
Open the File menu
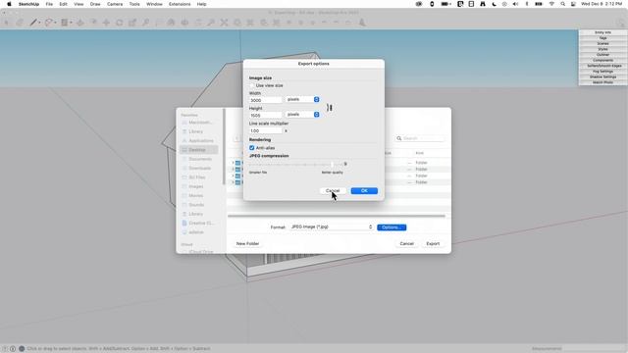pos(49,4)
